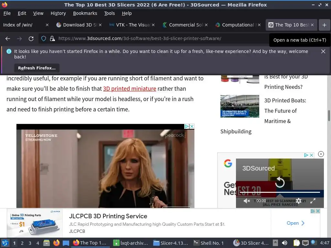Switch to Slicer-4.13 folder taskbar window
Image resolution: width=331 pixels, height=248 pixels.
[x=171, y=243]
